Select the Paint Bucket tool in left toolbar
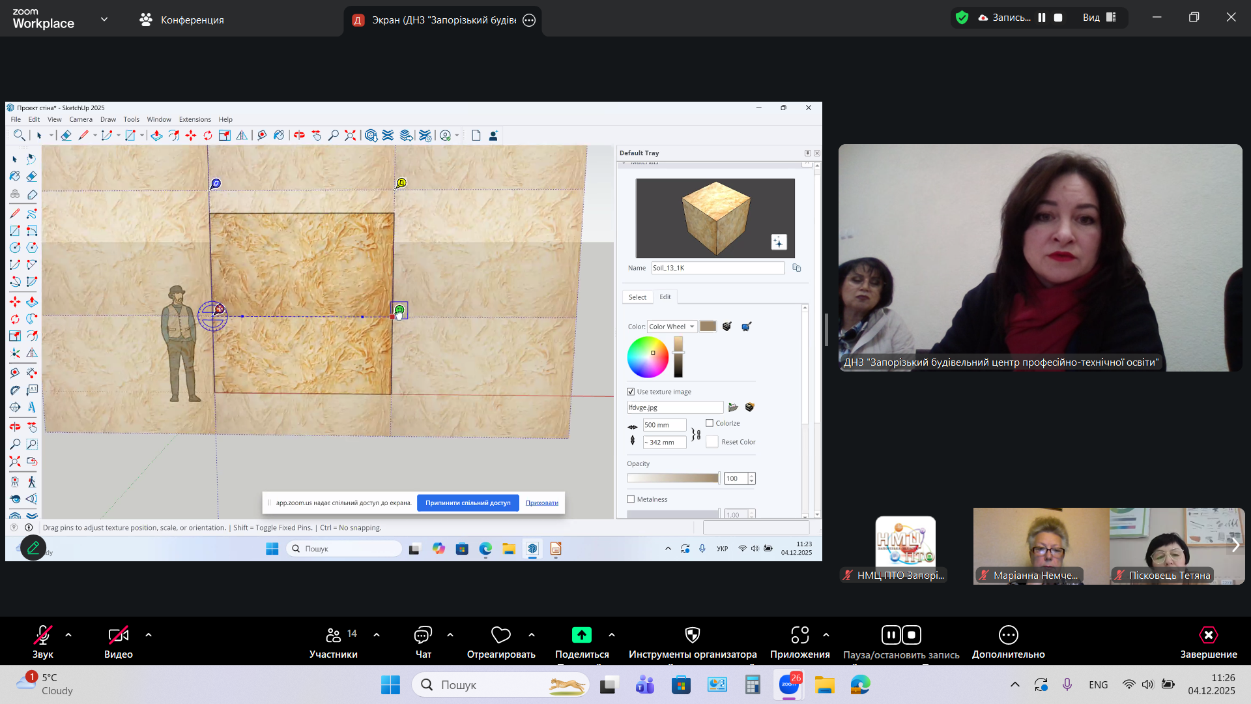1251x704 pixels. [x=15, y=176]
